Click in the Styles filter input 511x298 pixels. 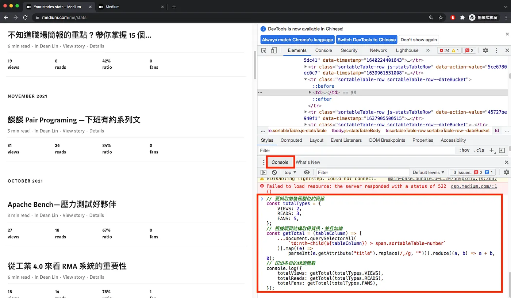pos(356,150)
